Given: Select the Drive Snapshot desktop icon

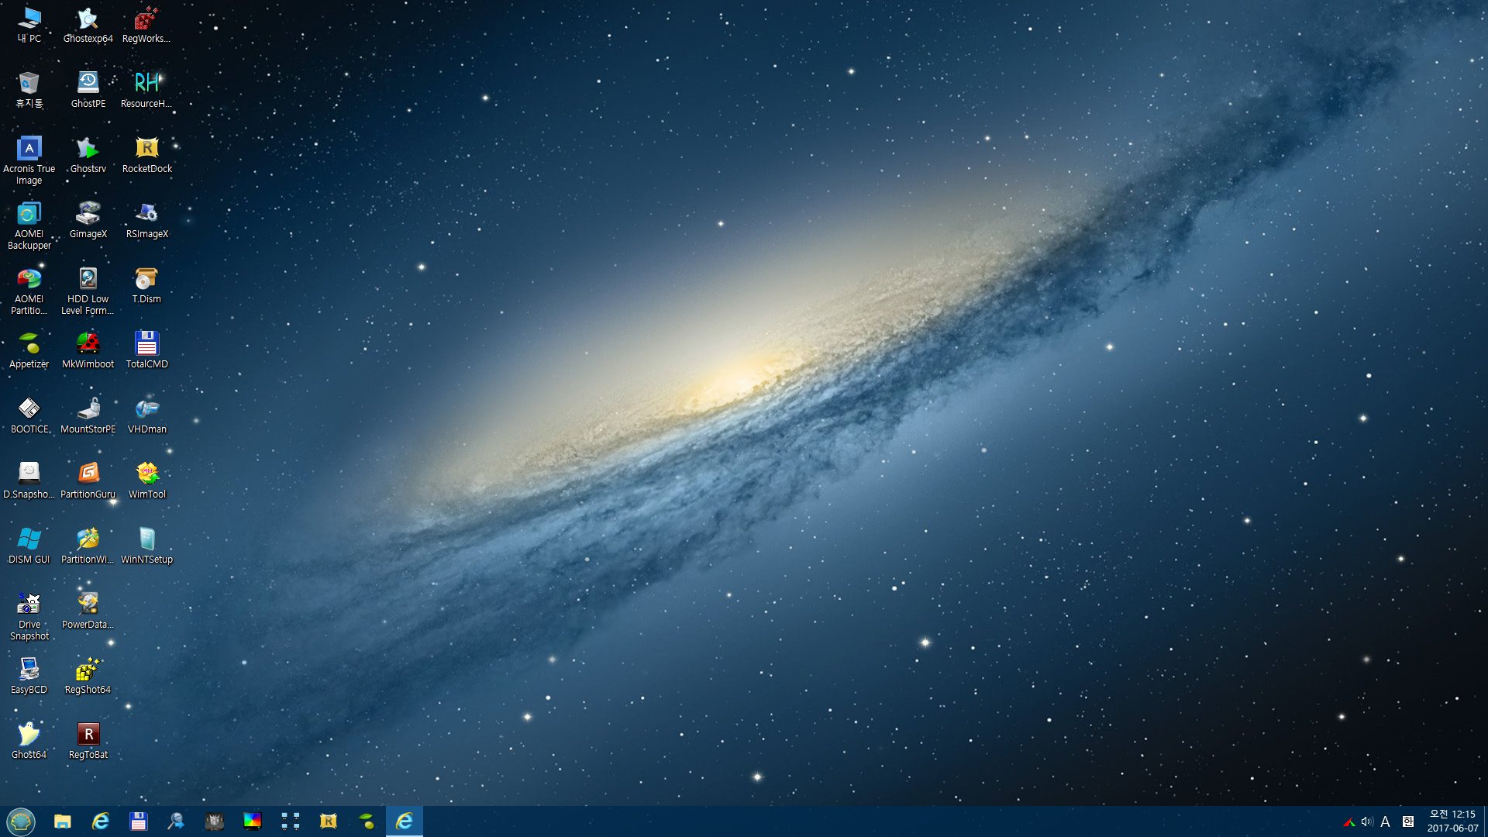Looking at the screenshot, I should (x=29, y=616).
